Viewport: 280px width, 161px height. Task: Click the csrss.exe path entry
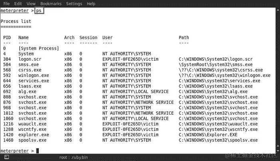tap(221, 70)
